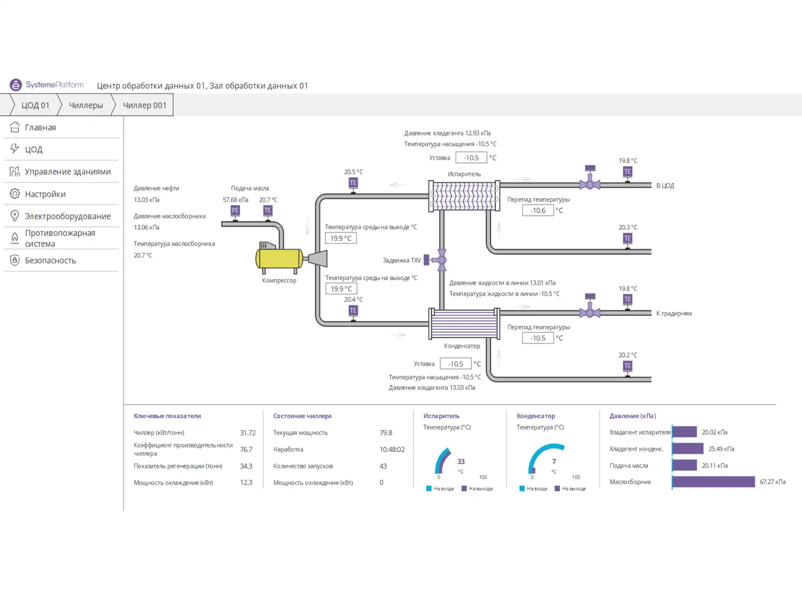Click the 20.5 °C TE temperature sensor
This screenshot has height=604, width=802.
click(353, 183)
